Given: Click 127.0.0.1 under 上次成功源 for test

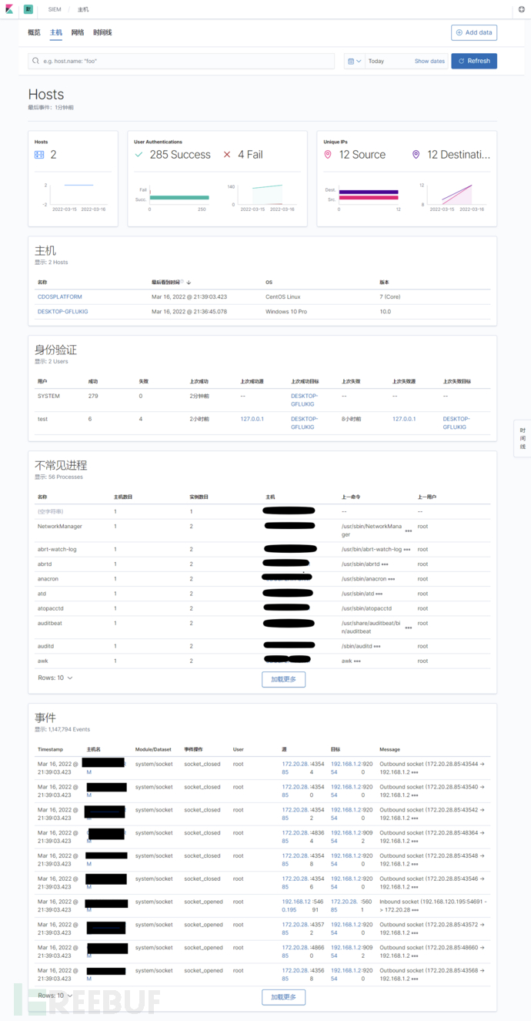Looking at the screenshot, I should [x=252, y=419].
